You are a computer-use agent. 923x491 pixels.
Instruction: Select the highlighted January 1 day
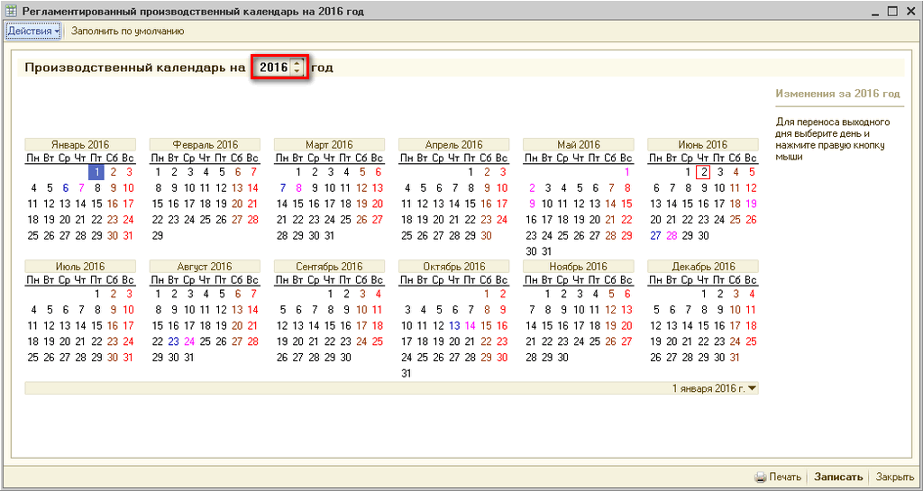[x=96, y=172]
